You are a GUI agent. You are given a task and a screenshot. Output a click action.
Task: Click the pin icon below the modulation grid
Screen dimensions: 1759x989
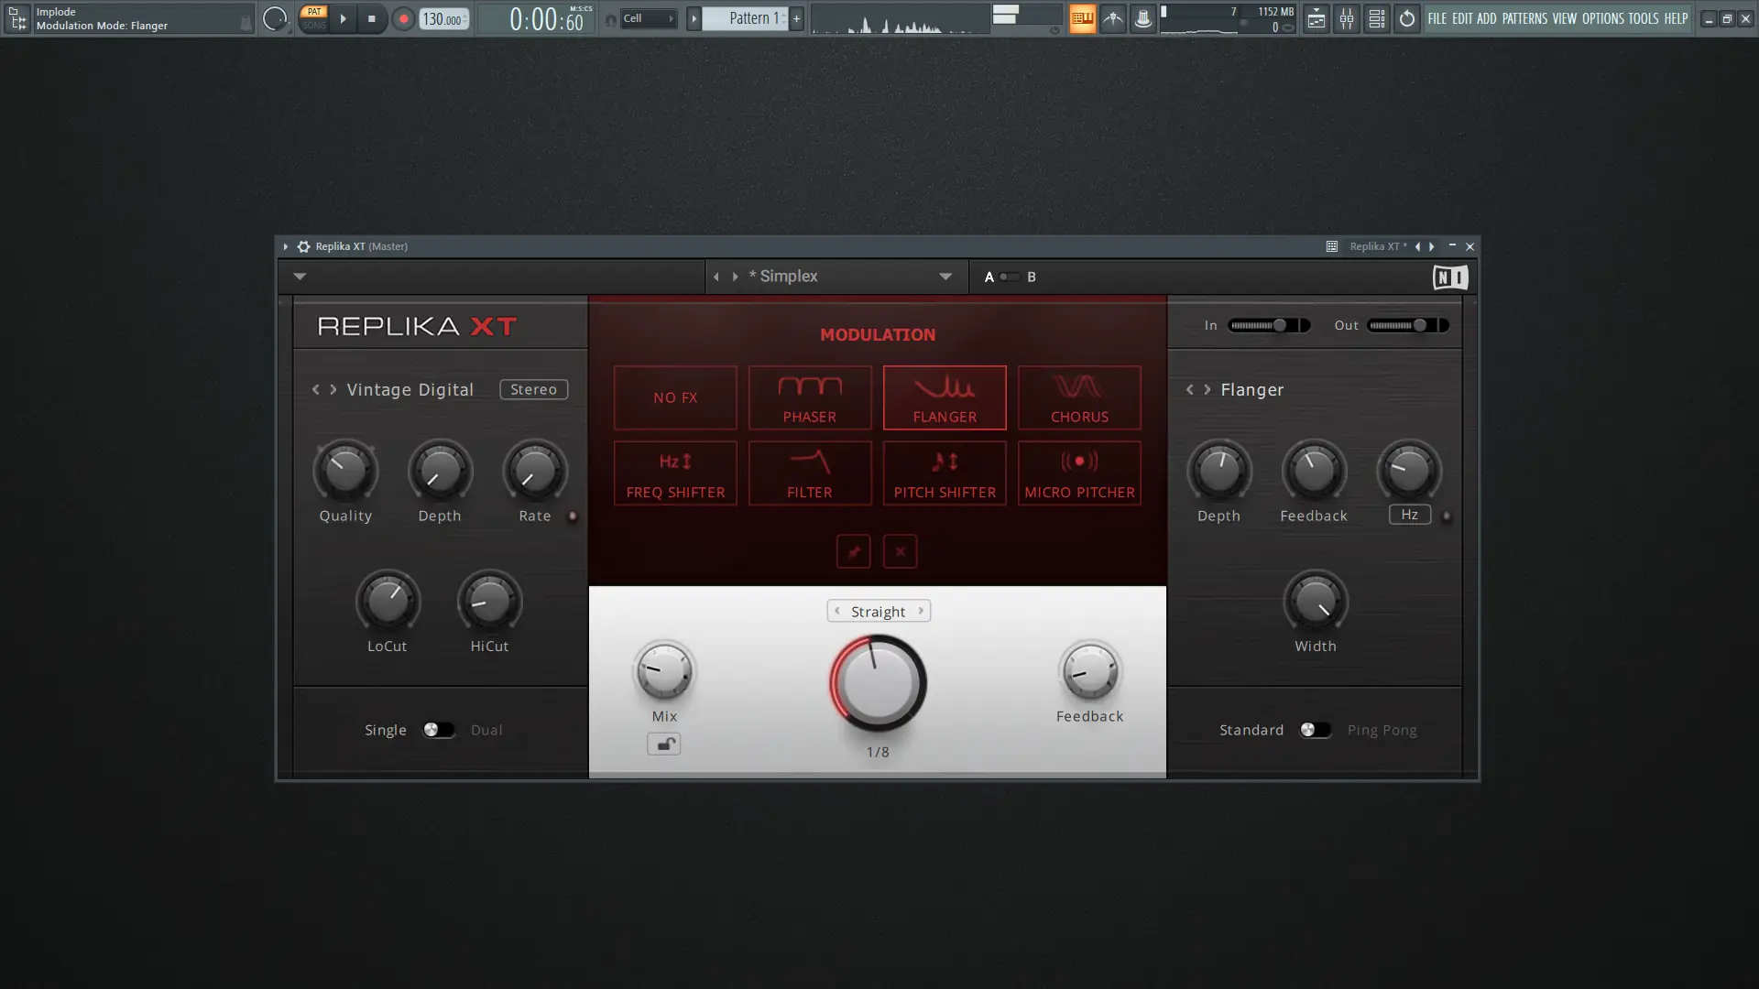tap(853, 551)
